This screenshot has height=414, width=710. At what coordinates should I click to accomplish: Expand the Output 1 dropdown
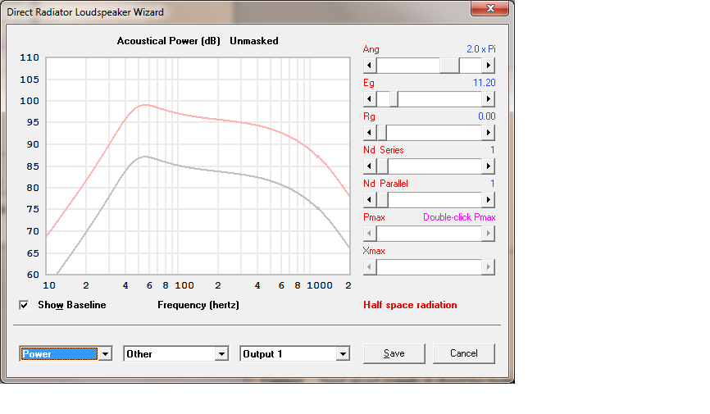343,354
